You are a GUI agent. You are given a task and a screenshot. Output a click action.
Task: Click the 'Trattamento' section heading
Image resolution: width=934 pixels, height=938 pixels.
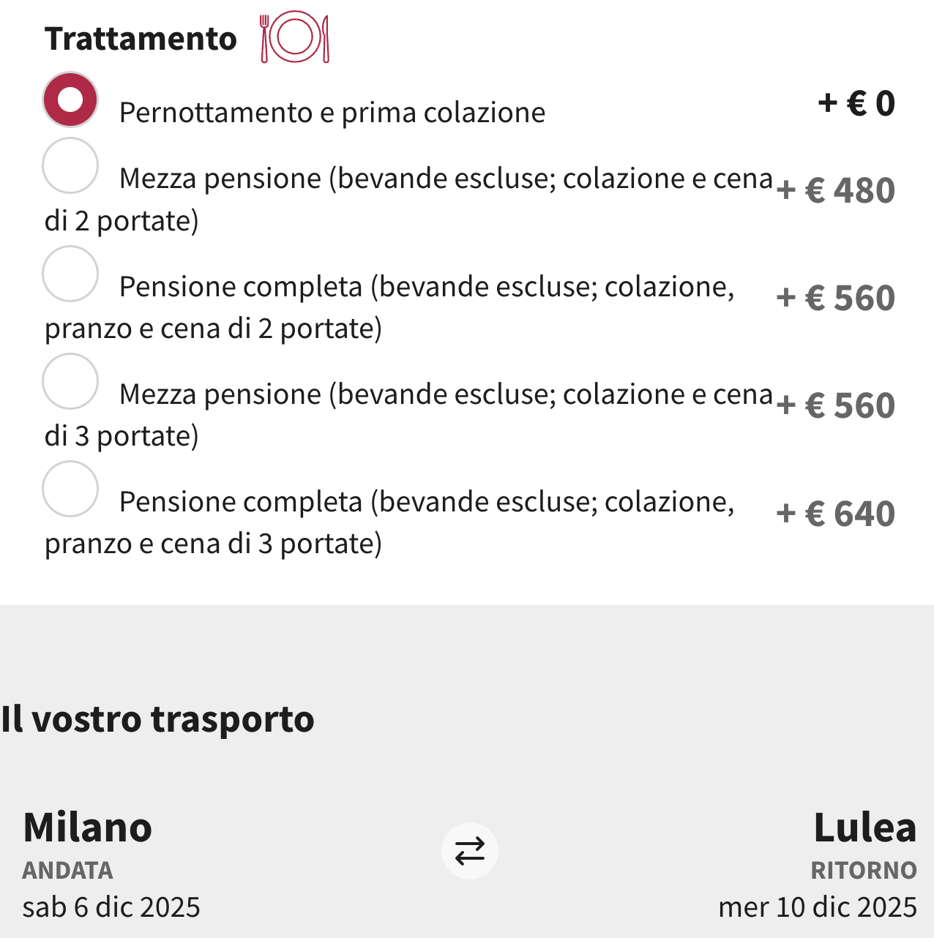tap(141, 39)
